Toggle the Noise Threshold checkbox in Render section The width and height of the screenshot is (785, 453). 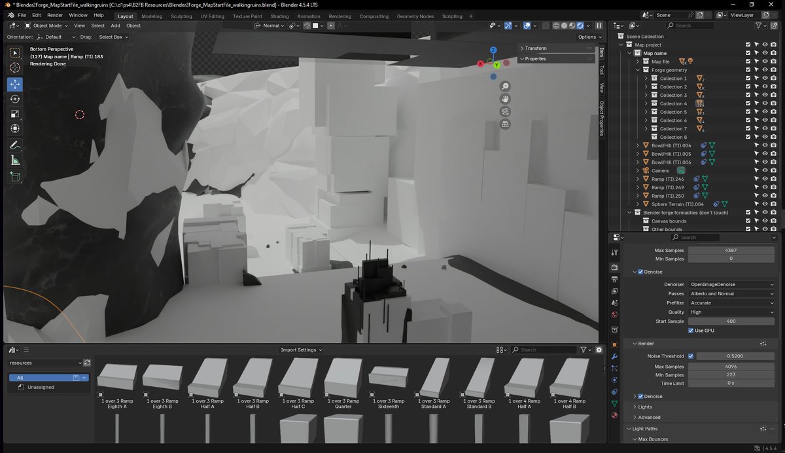click(x=691, y=356)
